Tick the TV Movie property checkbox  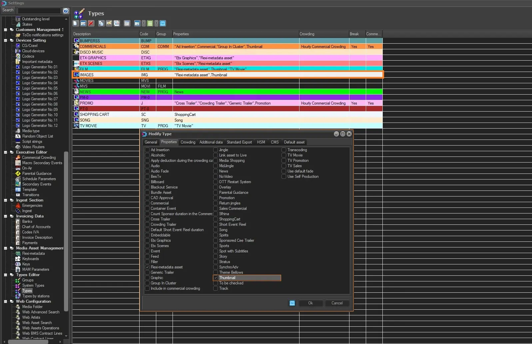click(x=284, y=155)
